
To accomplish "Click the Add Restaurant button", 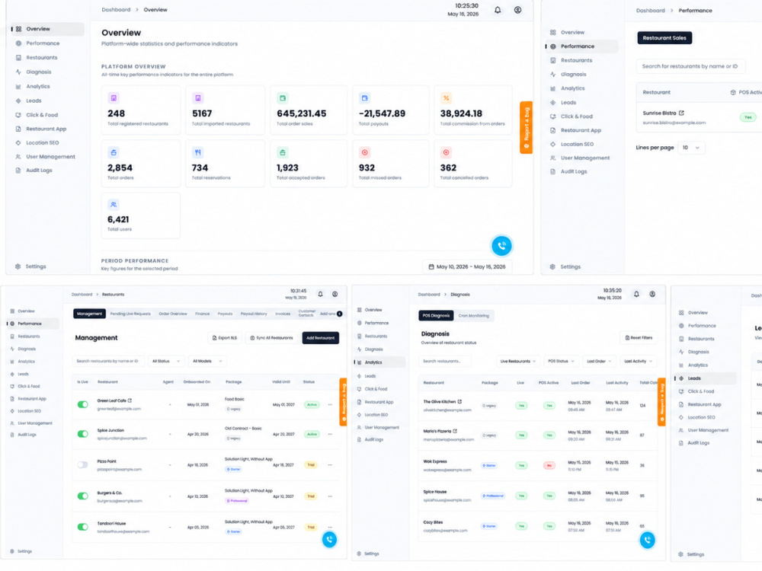I will [x=320, y=338].
